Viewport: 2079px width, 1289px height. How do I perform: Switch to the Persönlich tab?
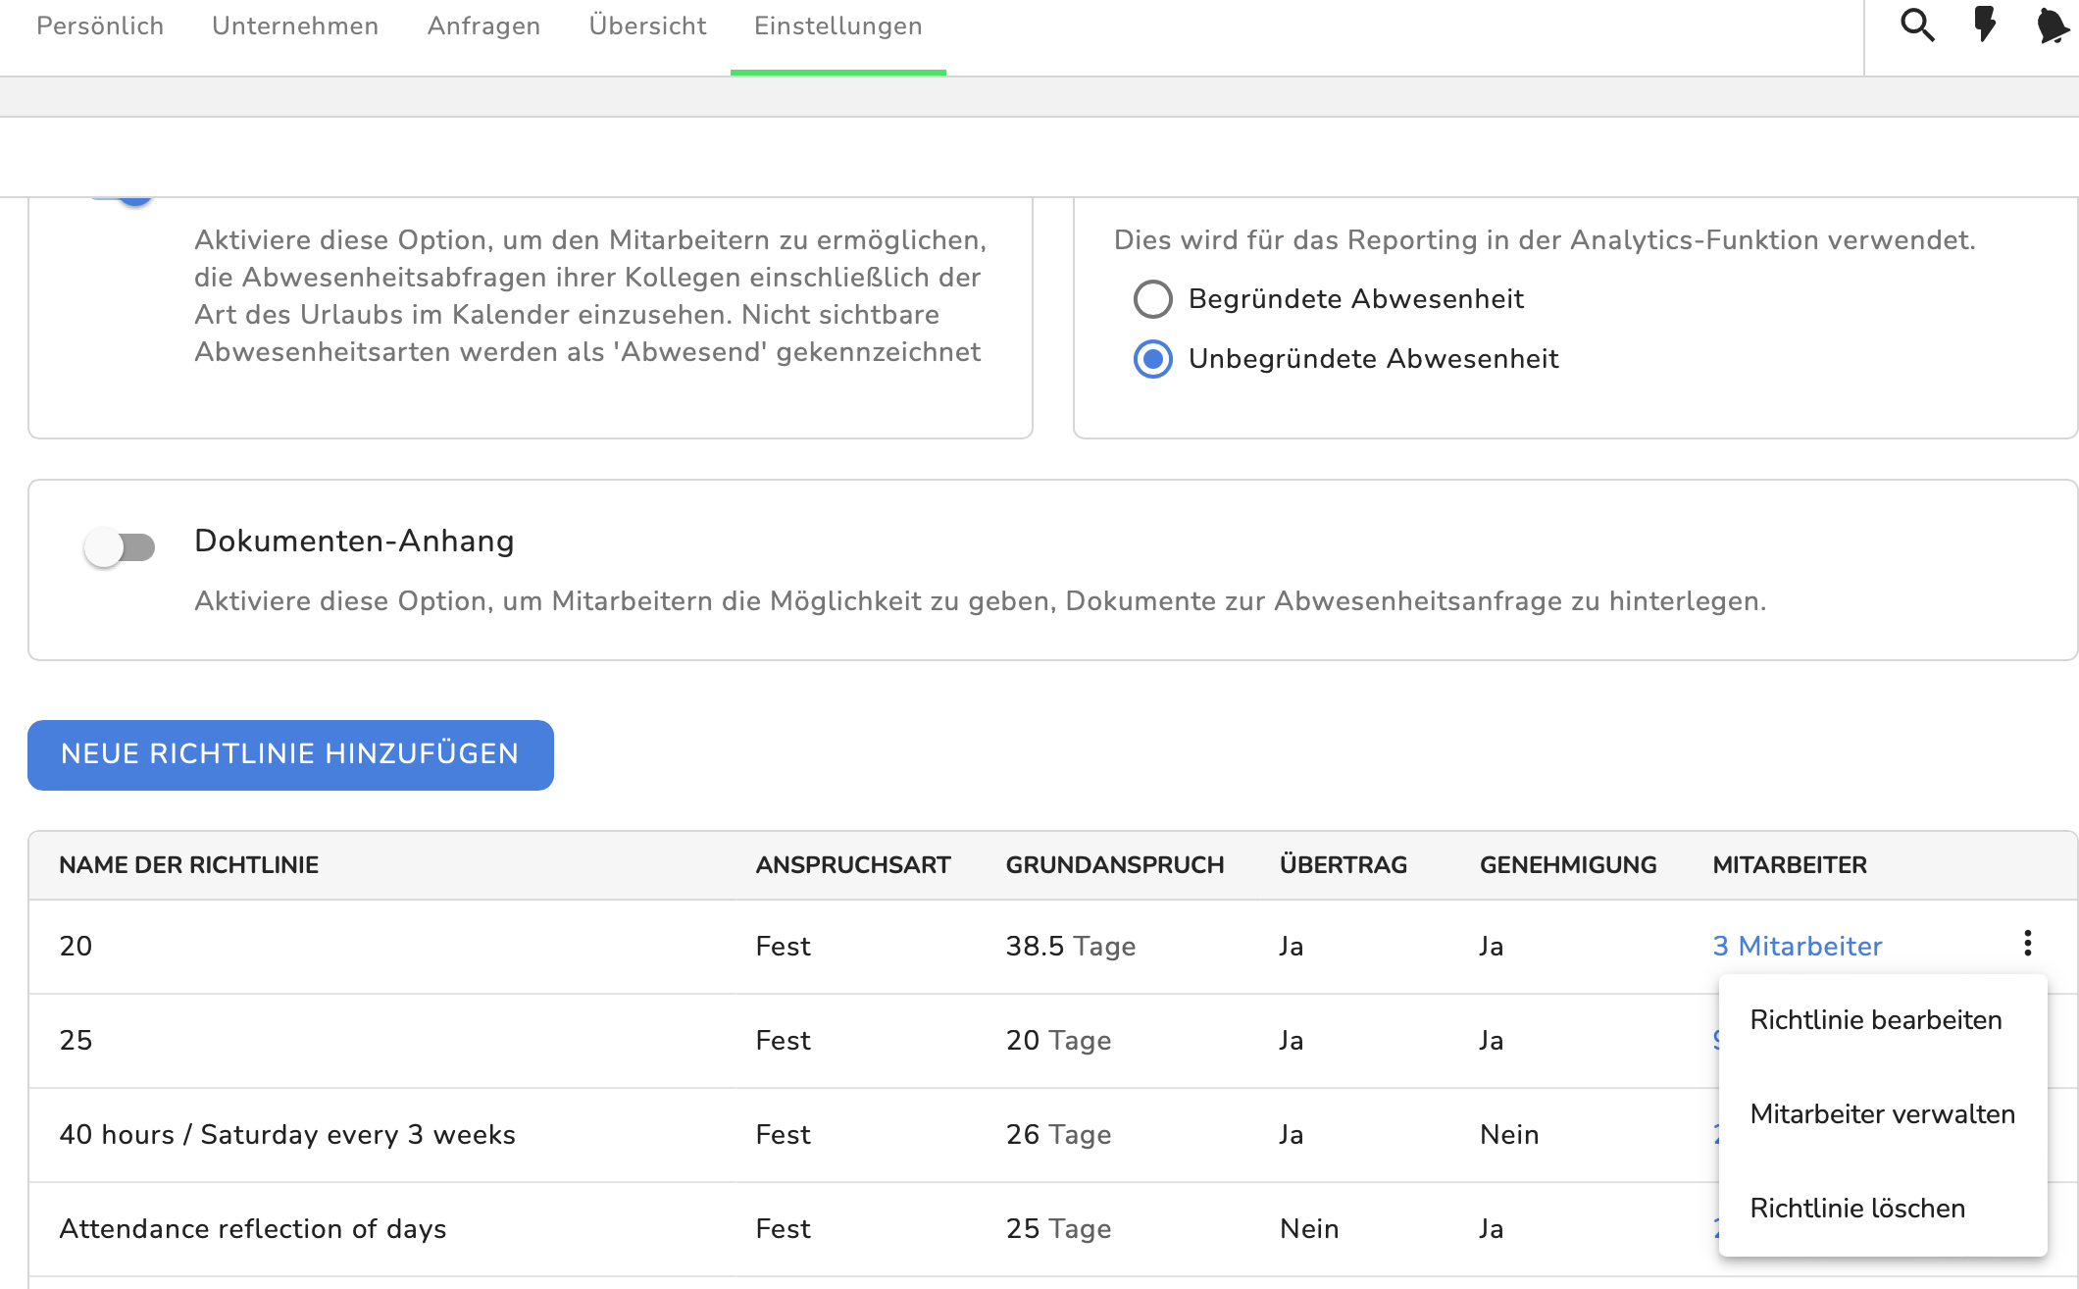click(100, 26)
